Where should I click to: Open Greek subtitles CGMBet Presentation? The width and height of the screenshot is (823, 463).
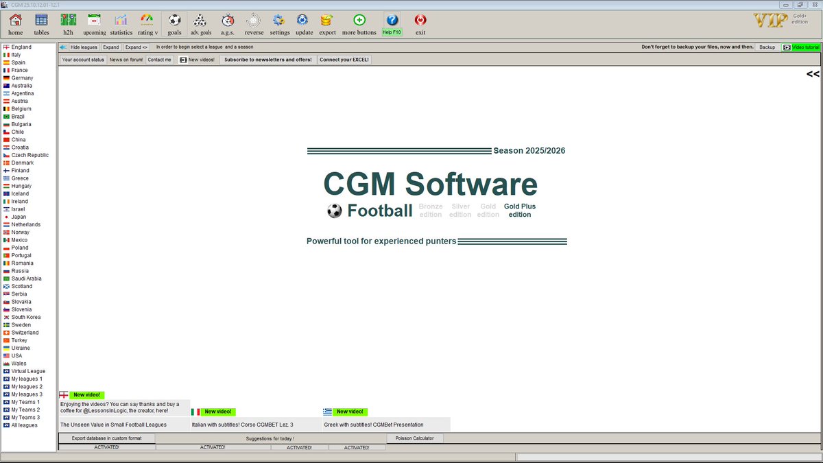(x=387, y=425)
